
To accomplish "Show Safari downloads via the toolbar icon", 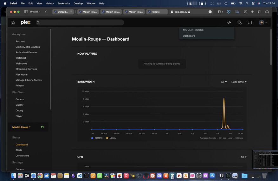I will click(x=245, y=12).
